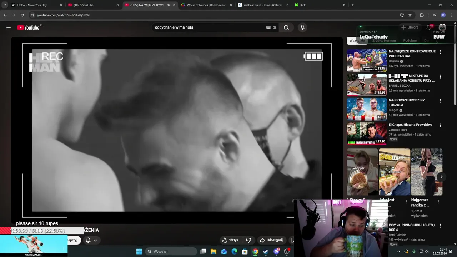Open Najgorsza randka Shorts thumbnail
This screenshot has height=257, width=457.
(x=427, y=172)
